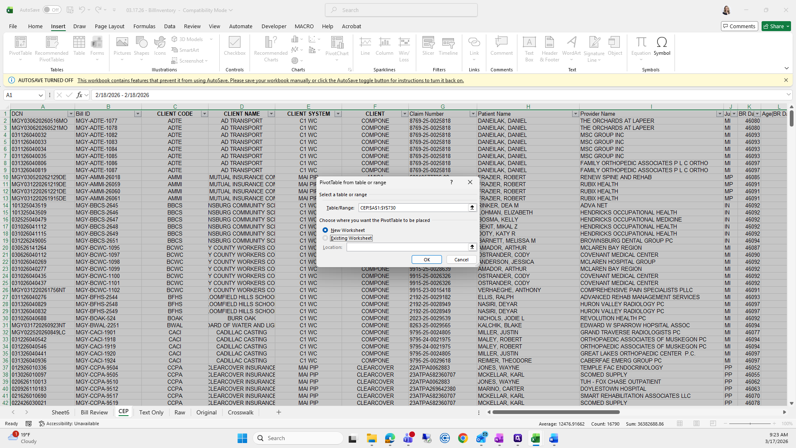Click Cancel in the PivotTable dialog

[461, 260]
